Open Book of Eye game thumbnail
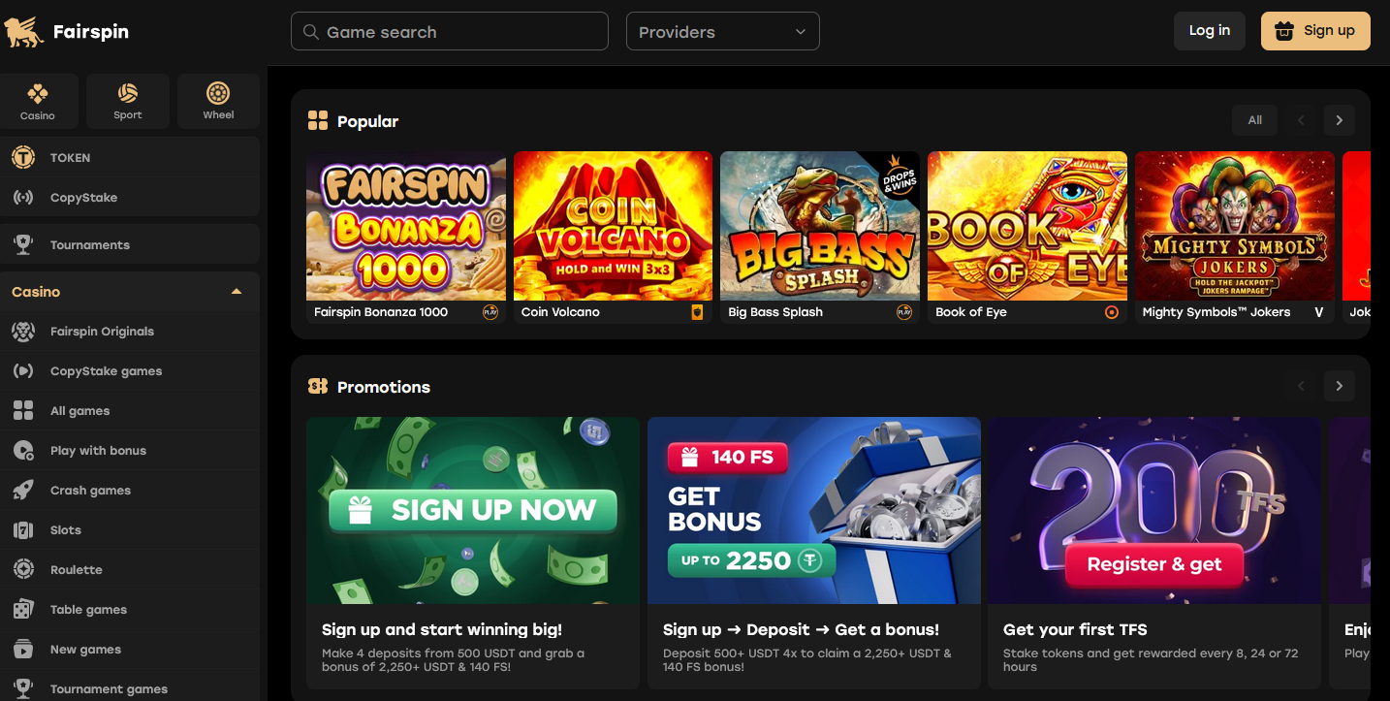Screen dimensions: 1390x701 (1027, 226)
